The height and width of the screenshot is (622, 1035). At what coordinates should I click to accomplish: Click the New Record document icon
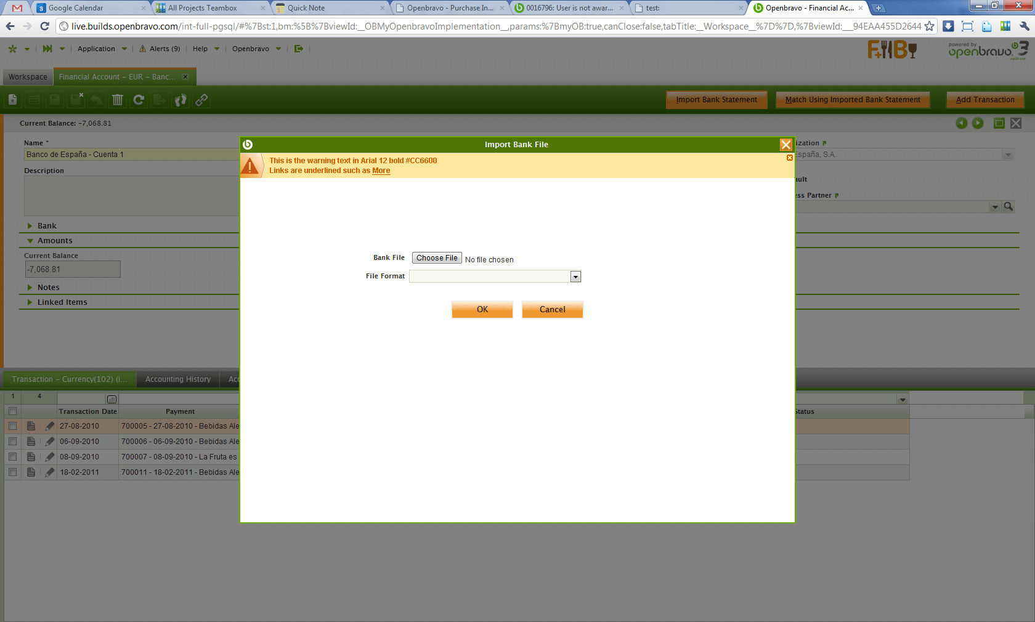(x=13, y=100)
